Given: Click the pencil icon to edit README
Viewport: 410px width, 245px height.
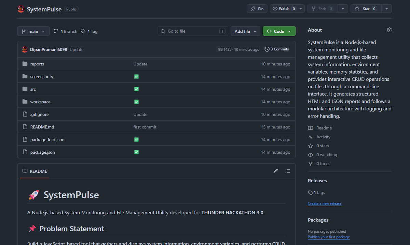Looking at the screenshot, I should tap(276, 171).
